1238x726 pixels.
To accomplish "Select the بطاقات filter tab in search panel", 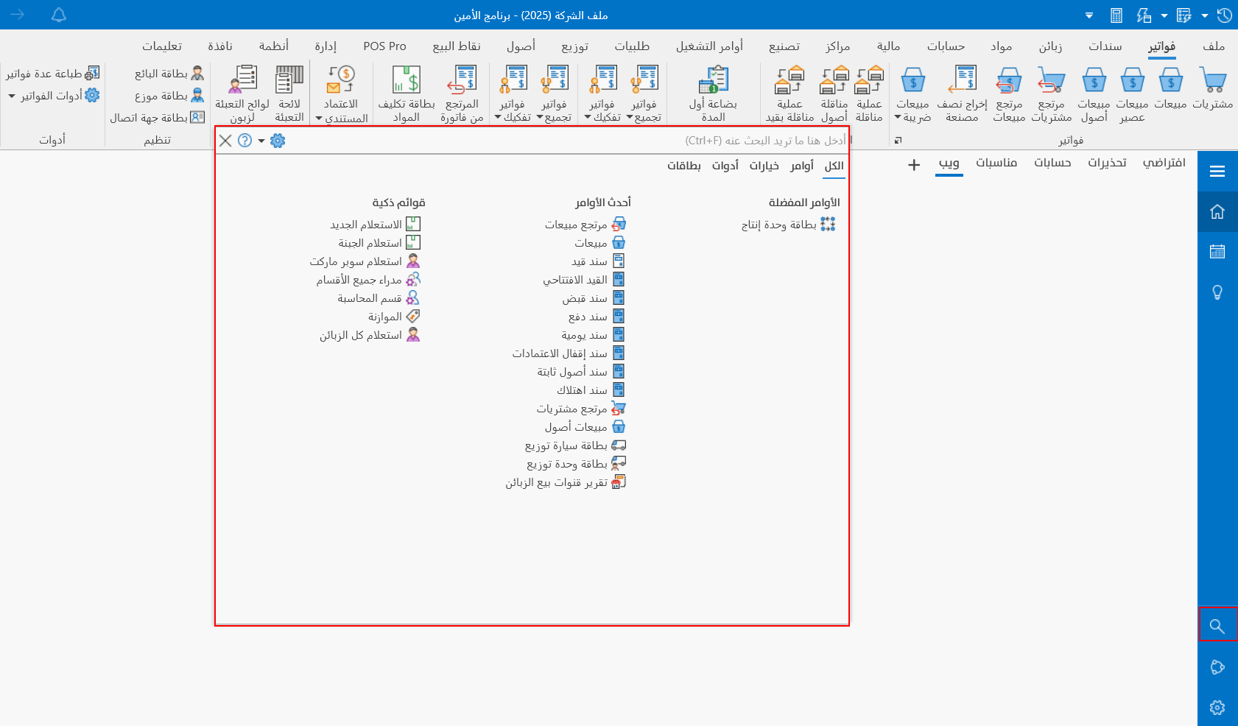I will click(x=684, y=166).
